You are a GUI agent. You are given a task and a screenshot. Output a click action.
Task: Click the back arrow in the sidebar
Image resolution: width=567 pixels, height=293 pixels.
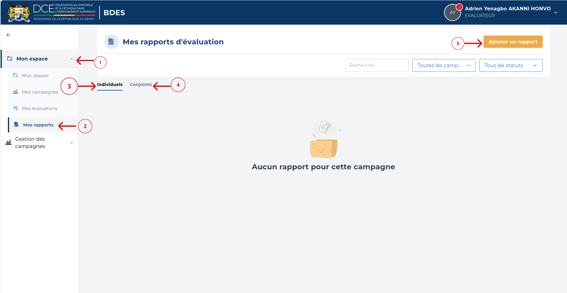[9, 35]
